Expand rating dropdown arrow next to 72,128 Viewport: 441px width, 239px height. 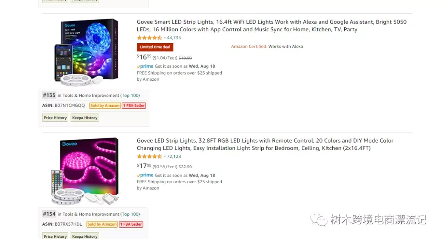click(x=165, y=156)
